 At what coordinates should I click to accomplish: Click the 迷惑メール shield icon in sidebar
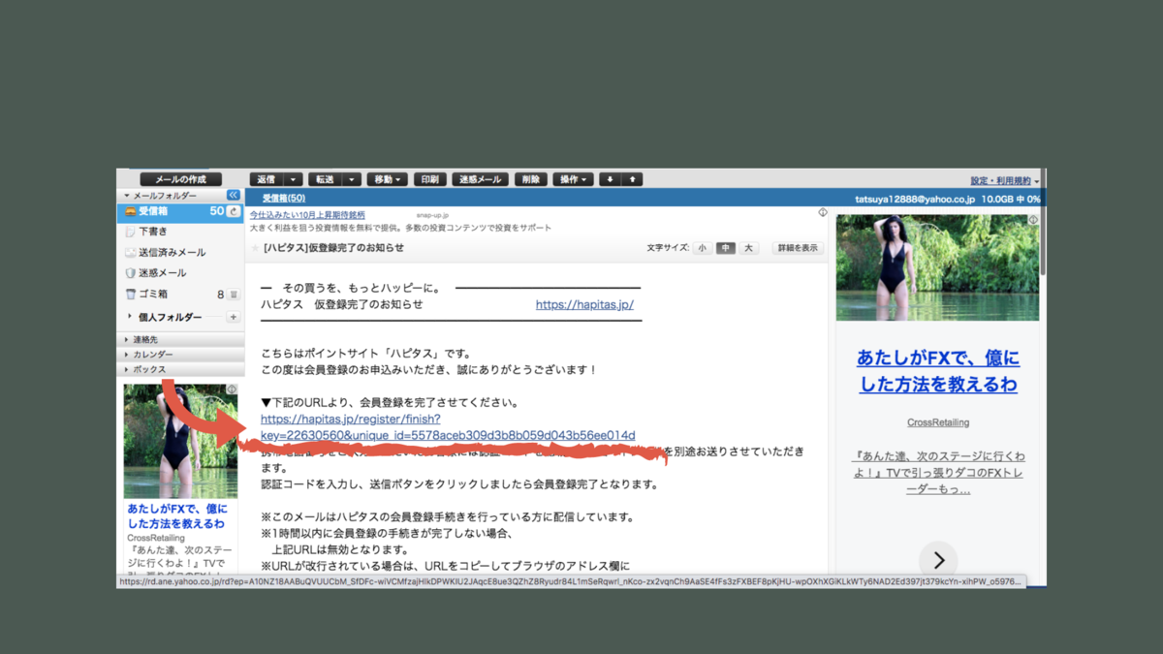tap(130, 273)
